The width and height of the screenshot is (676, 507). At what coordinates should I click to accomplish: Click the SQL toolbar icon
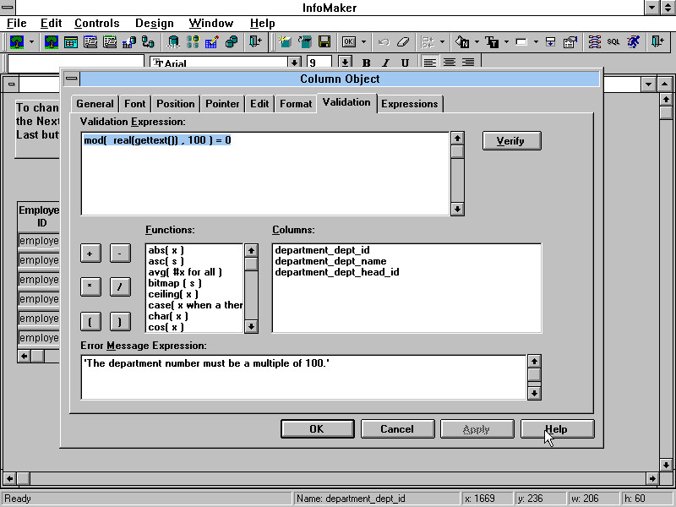pyautogui.click(x=613, y=41)
